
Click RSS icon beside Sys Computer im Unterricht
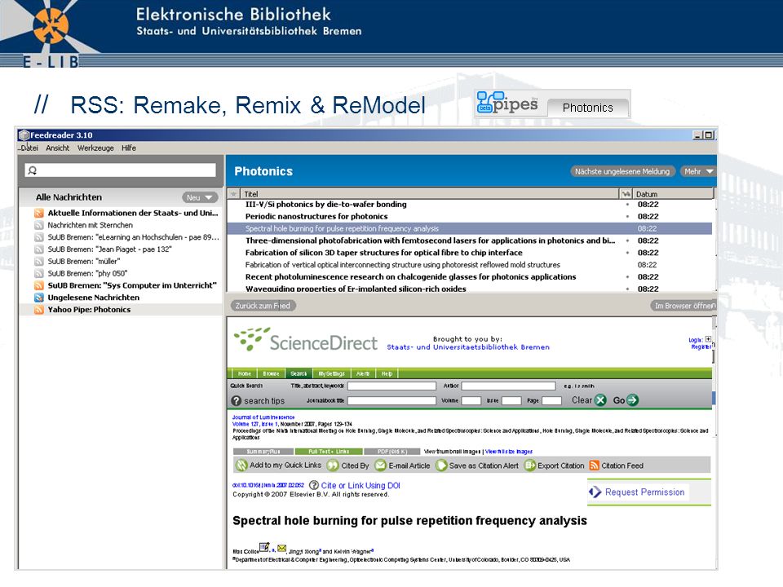[39, 285]
